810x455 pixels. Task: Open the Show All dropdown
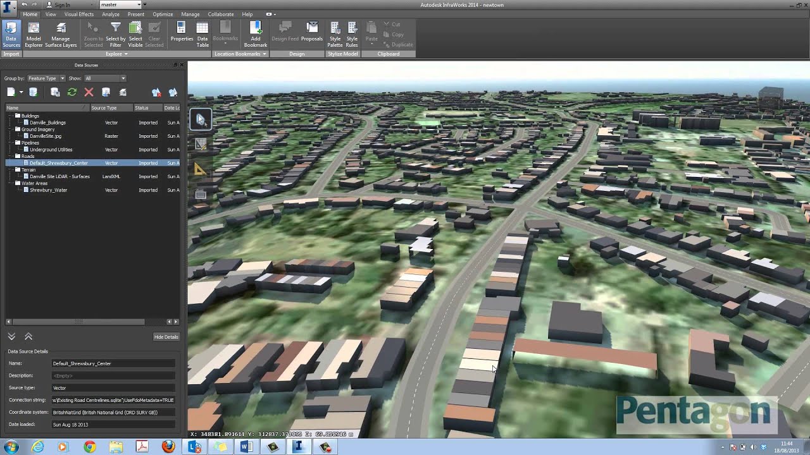(105, 78)
